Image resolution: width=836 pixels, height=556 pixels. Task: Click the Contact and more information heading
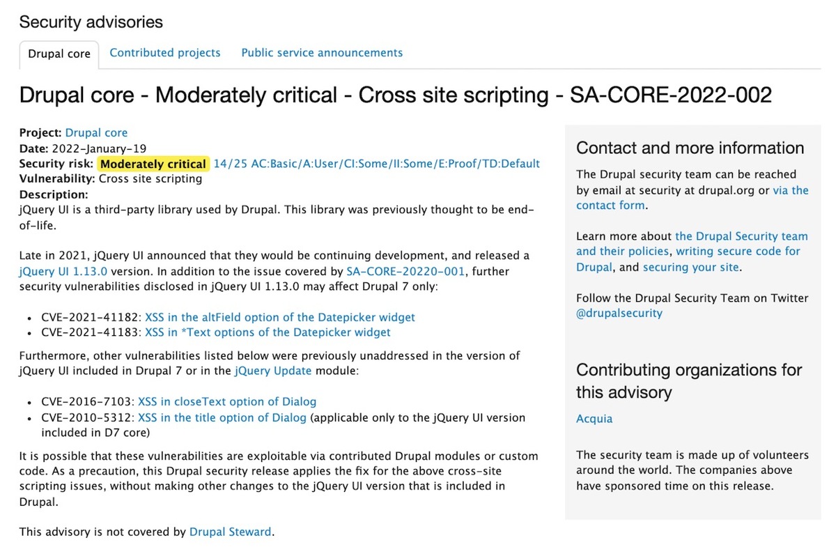(690, 148)
